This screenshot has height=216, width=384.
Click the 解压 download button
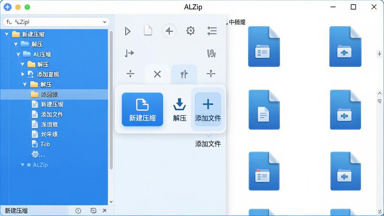pos(180,109)
